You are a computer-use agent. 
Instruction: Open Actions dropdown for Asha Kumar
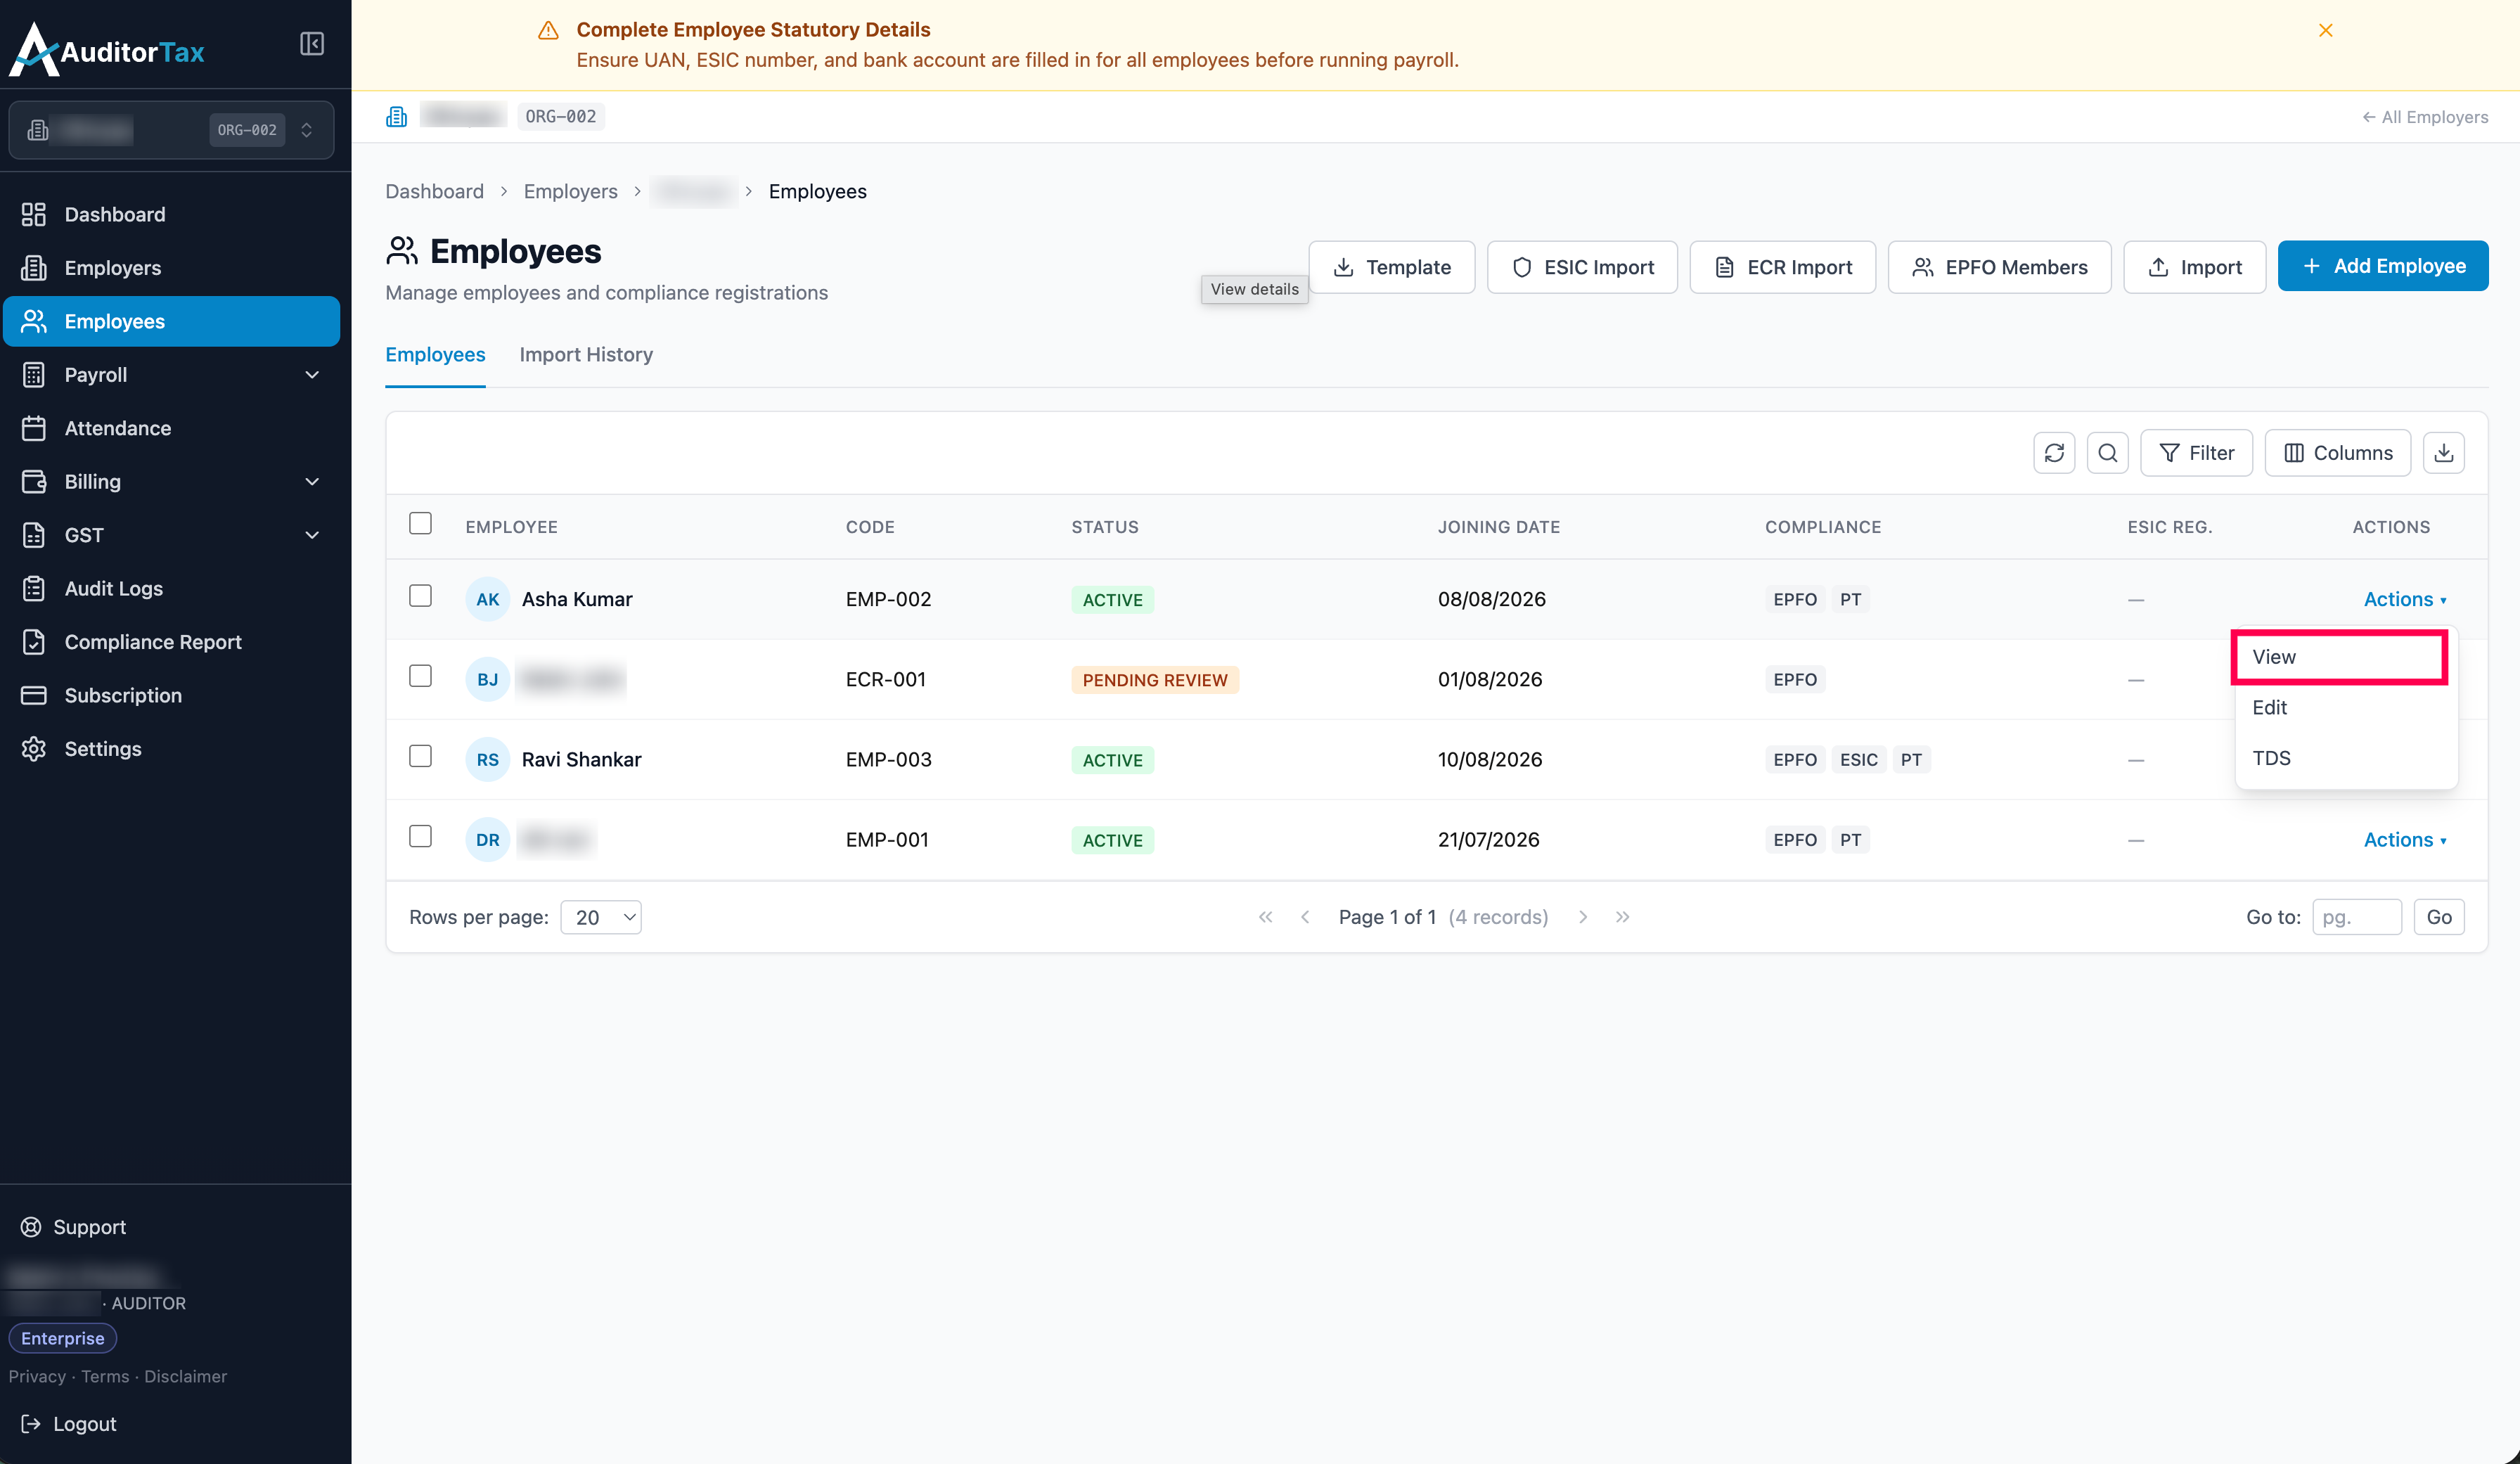2404,599
